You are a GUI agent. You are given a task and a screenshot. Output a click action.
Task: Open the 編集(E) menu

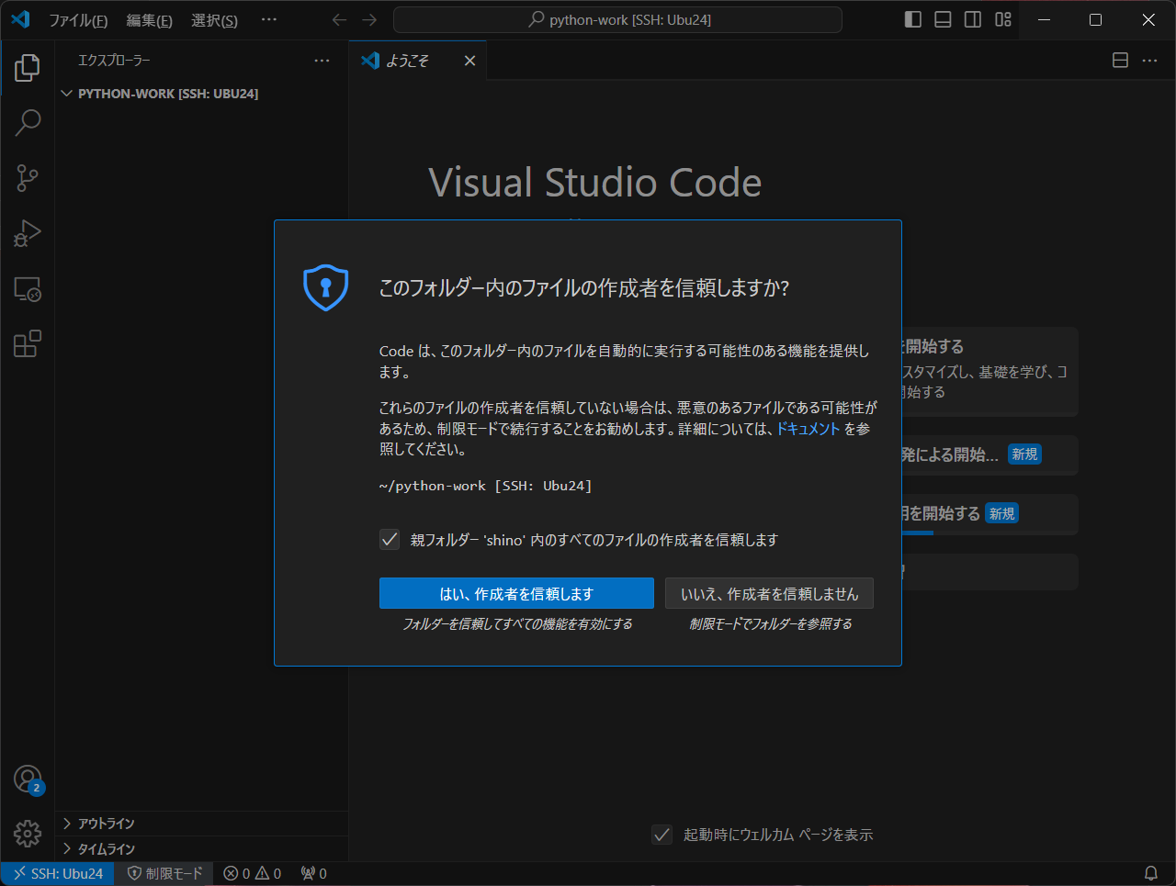pos(150,20)
